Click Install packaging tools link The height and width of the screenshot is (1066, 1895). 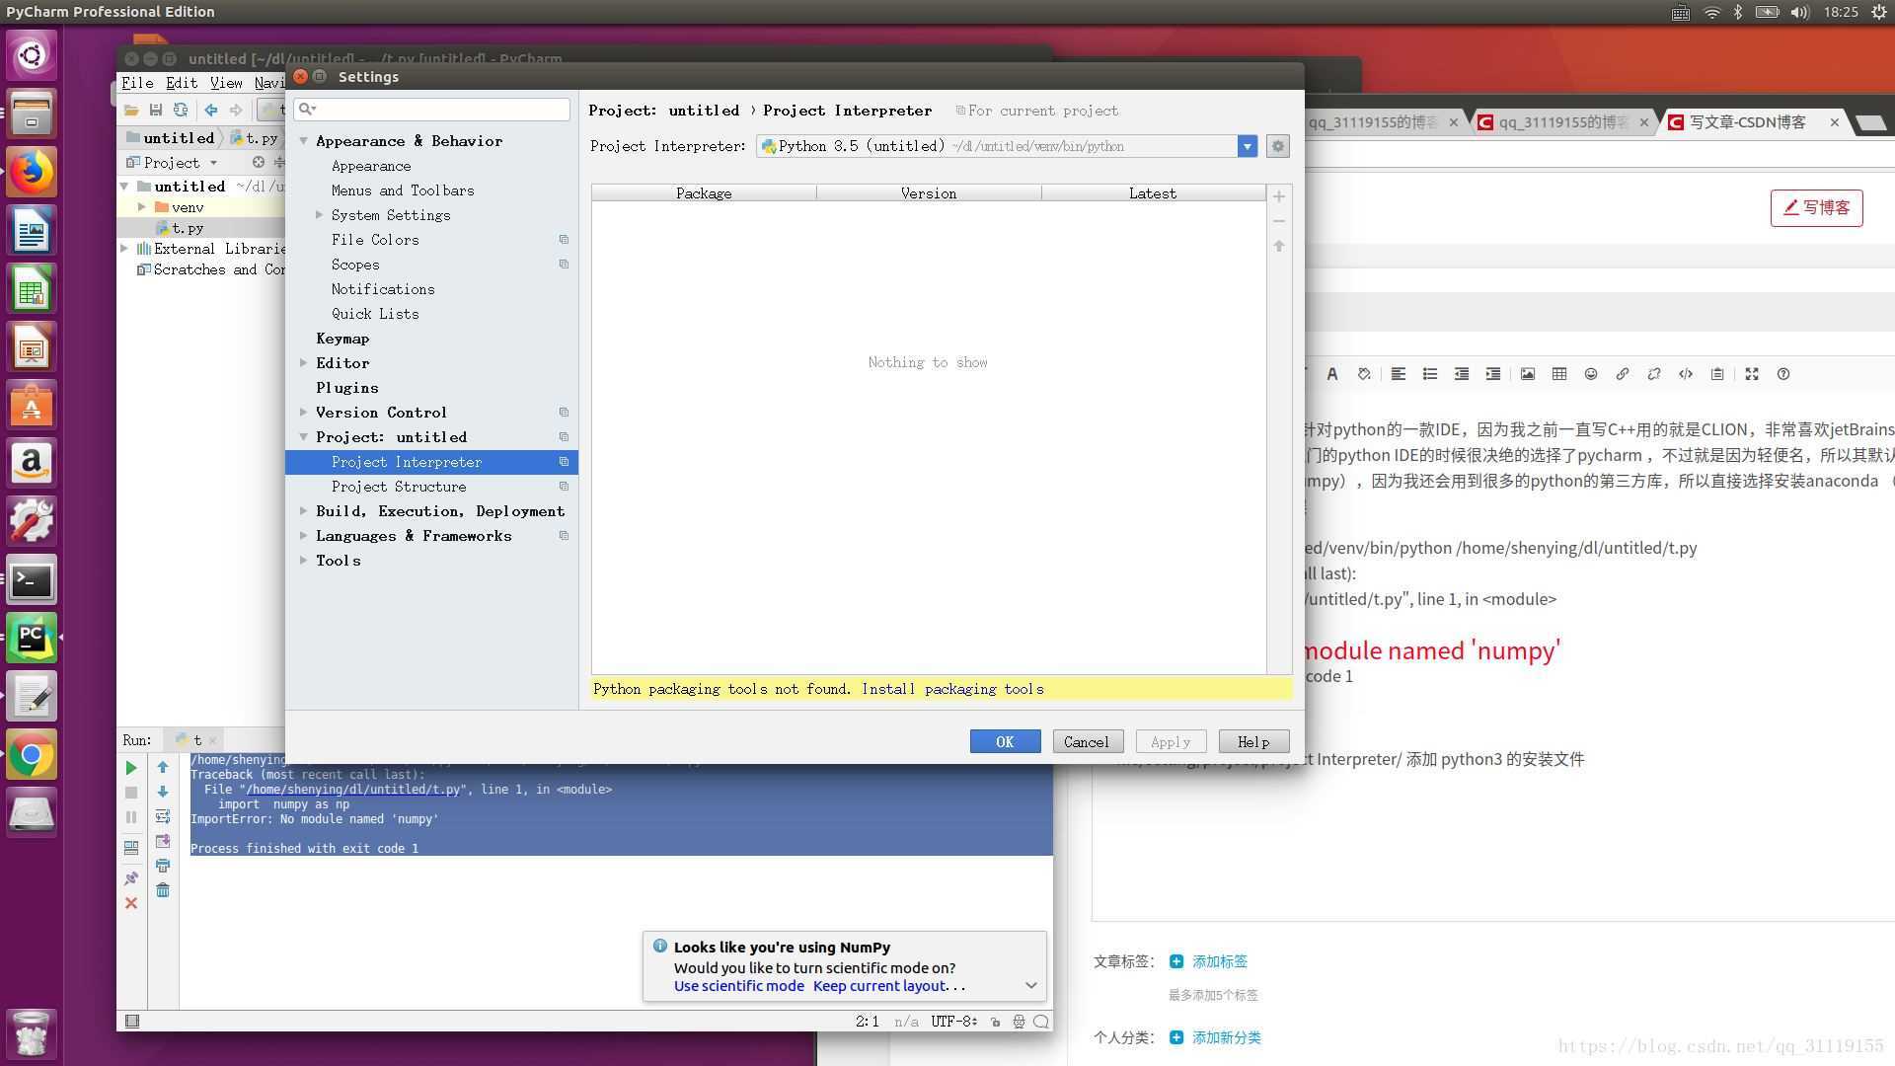pos(951,689)
